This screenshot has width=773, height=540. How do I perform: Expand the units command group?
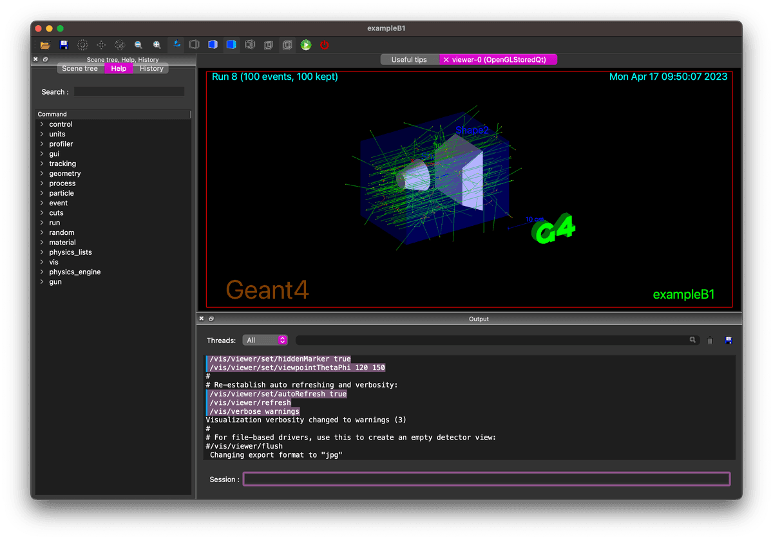pos(42,134)
